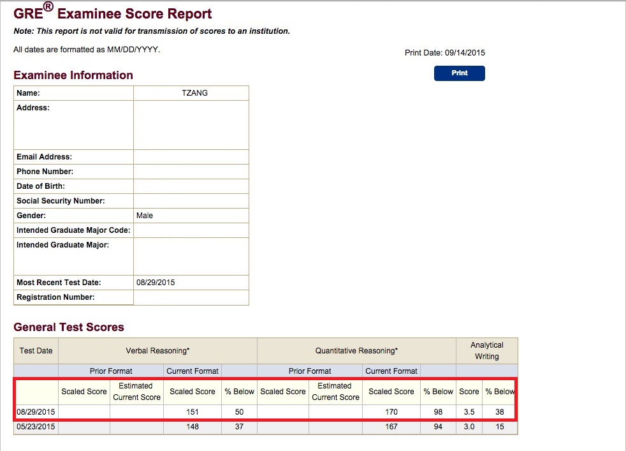The image size is (626, 451).
Task: Click the General Test Scores heading
Action: (x=69, y=327)
